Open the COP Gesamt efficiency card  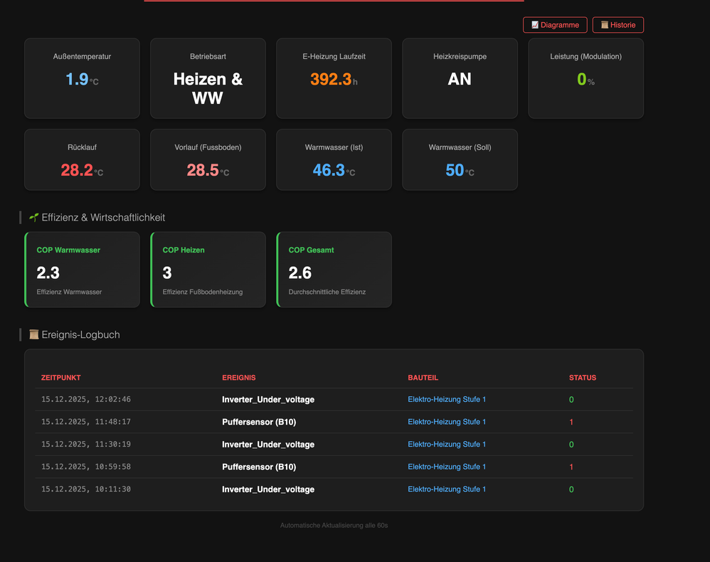[334, 270]
